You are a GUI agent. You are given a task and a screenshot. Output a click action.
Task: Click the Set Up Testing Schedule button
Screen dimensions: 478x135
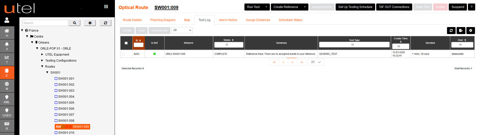tap(355, 7)
